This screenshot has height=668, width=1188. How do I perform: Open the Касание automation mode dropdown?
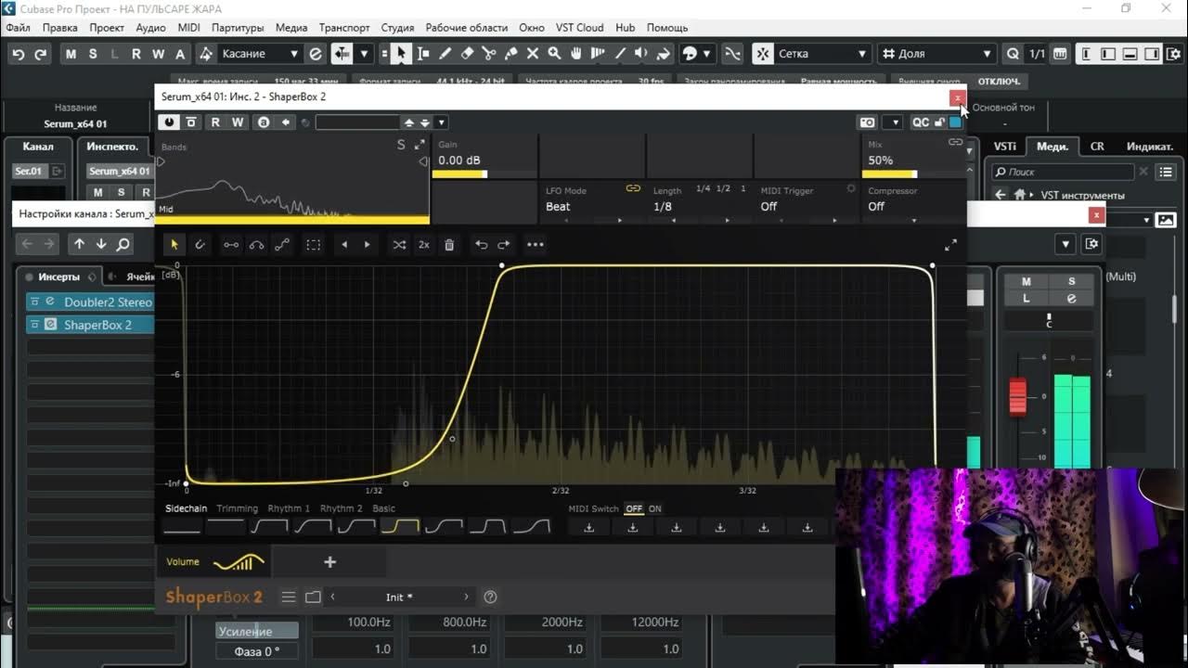(259, 54)
